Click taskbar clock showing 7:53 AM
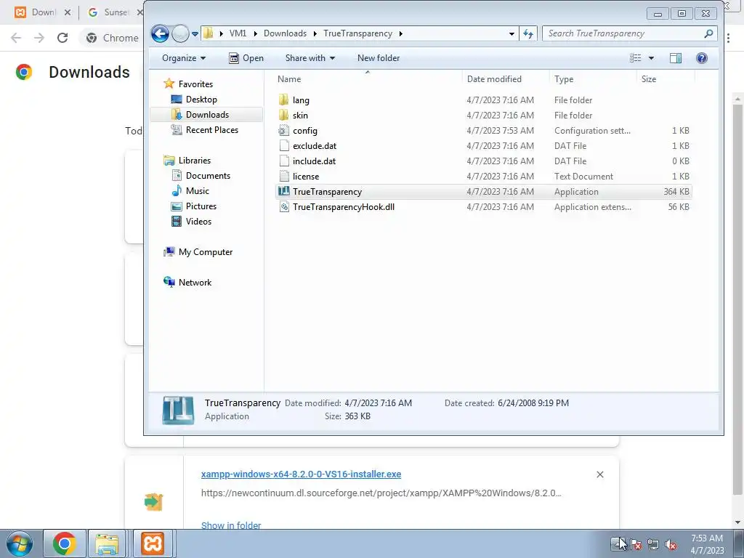The width and height of the screenshot is (744, 558). [x=706, y=544]
